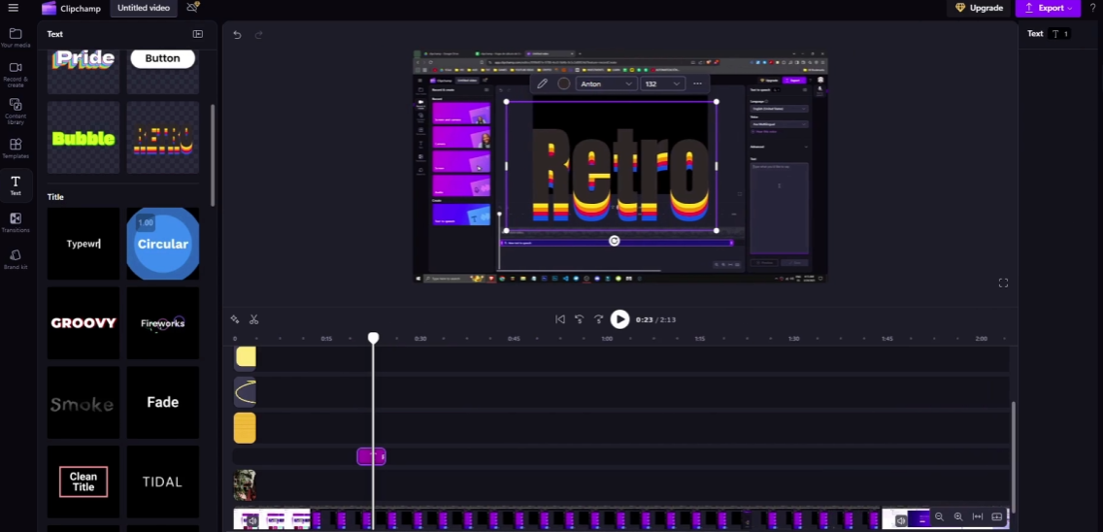1103x532 pixels.
Task: Add the Smoke title style
Action: (83, 403)
